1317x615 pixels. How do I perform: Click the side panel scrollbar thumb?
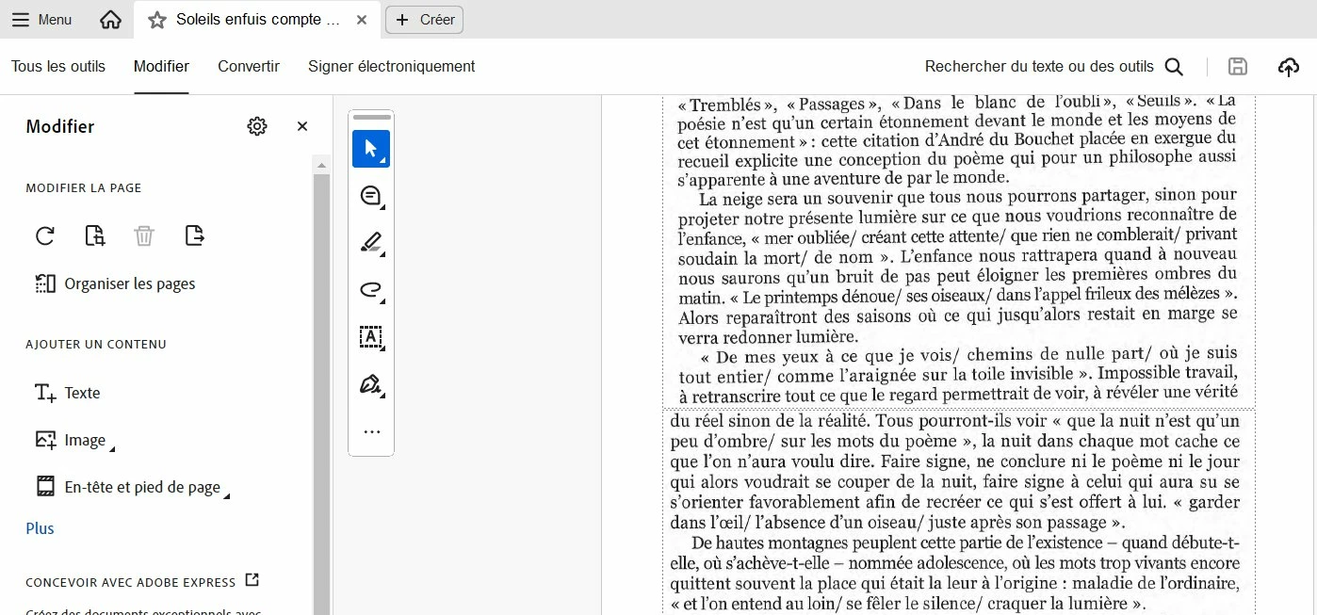[x=321, y=394]
